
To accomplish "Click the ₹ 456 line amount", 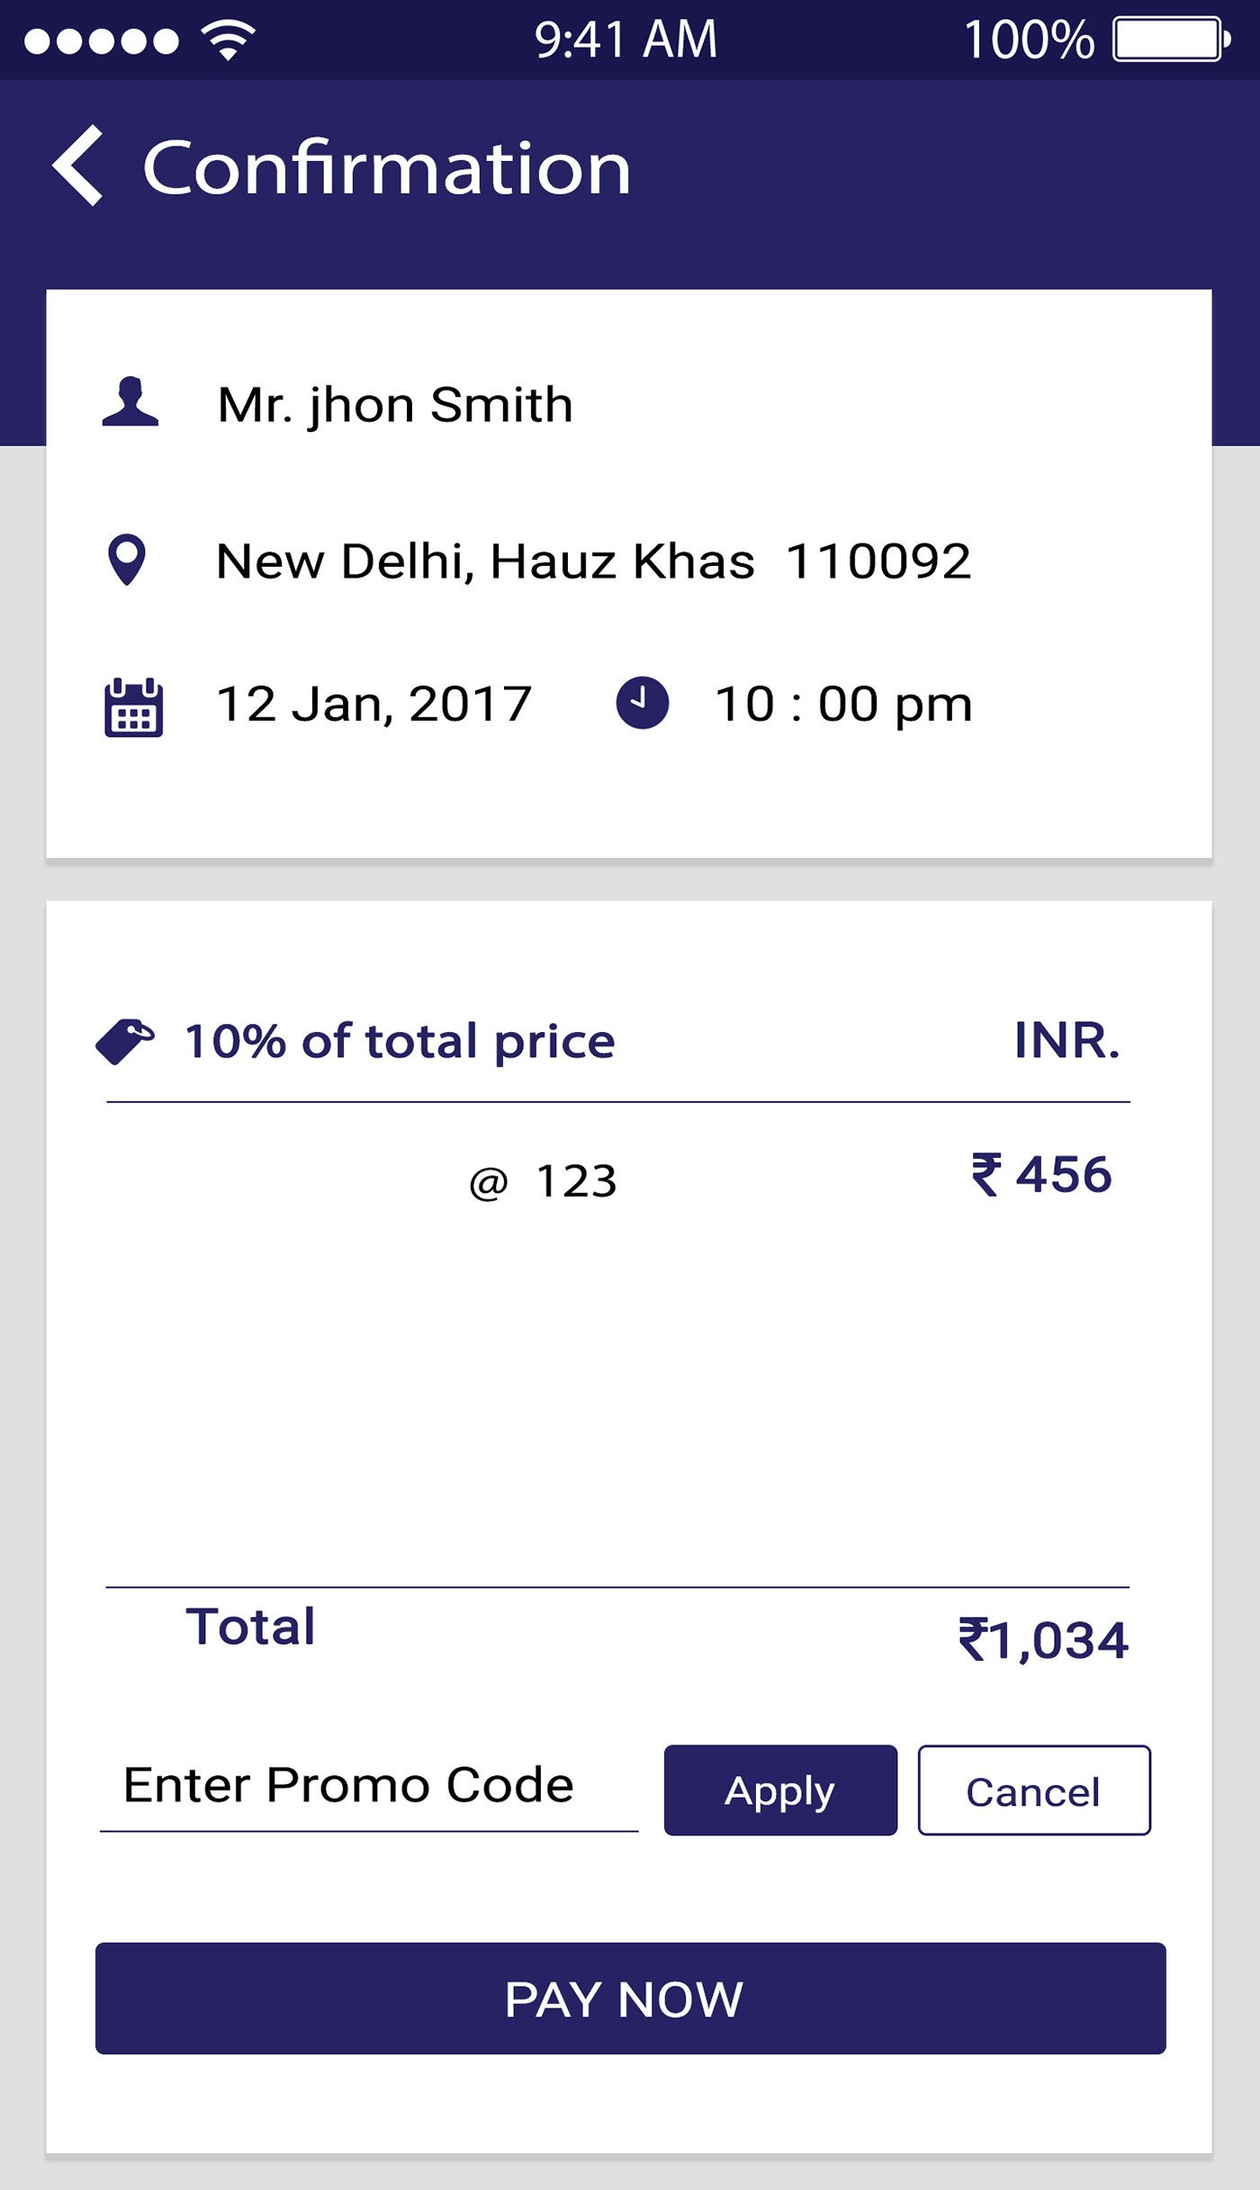I will click(1041, 1174).
